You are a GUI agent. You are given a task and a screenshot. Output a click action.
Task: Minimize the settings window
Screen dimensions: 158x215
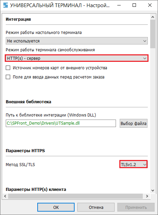click(119, 5)
